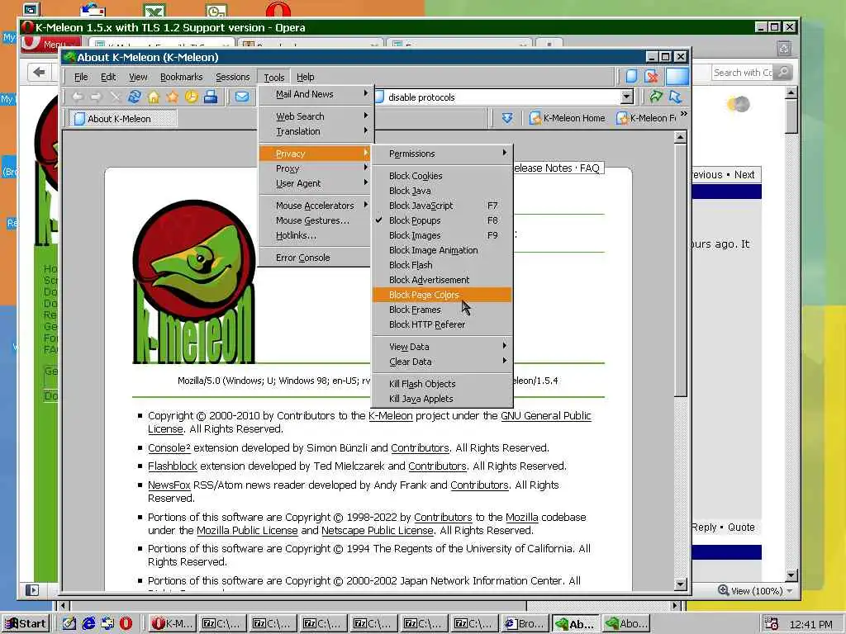This screenshot has width=846, height=634.
Task: Open the URL bar dropdown arrow
Action: (x=626, y=97)
